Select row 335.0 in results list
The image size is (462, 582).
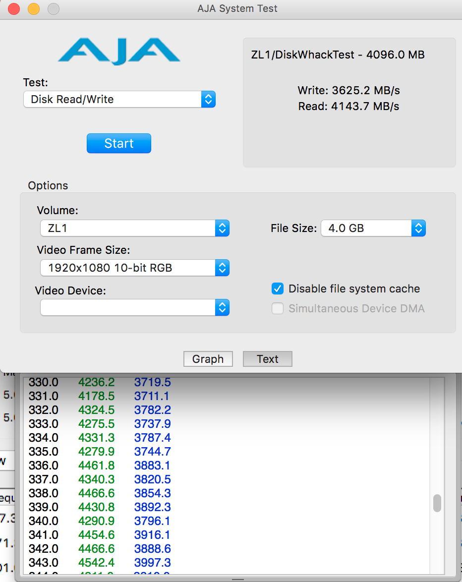[x=227, y=452]
